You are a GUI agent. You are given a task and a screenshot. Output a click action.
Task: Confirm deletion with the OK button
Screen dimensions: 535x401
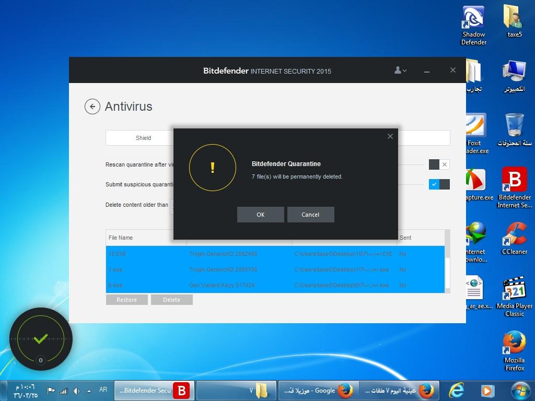coord(260,215)
